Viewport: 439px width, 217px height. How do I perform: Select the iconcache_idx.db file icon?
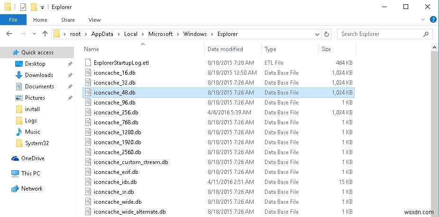[88, 182]
